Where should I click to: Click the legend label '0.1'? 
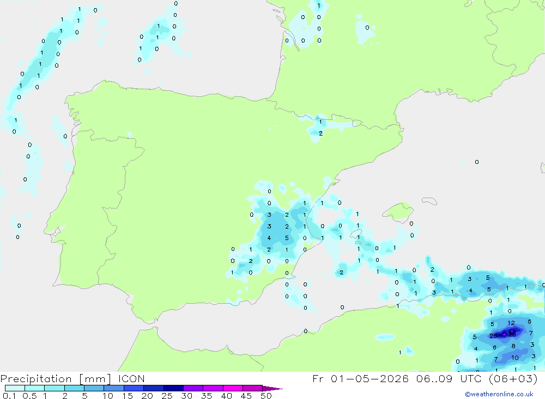point(9,396)
